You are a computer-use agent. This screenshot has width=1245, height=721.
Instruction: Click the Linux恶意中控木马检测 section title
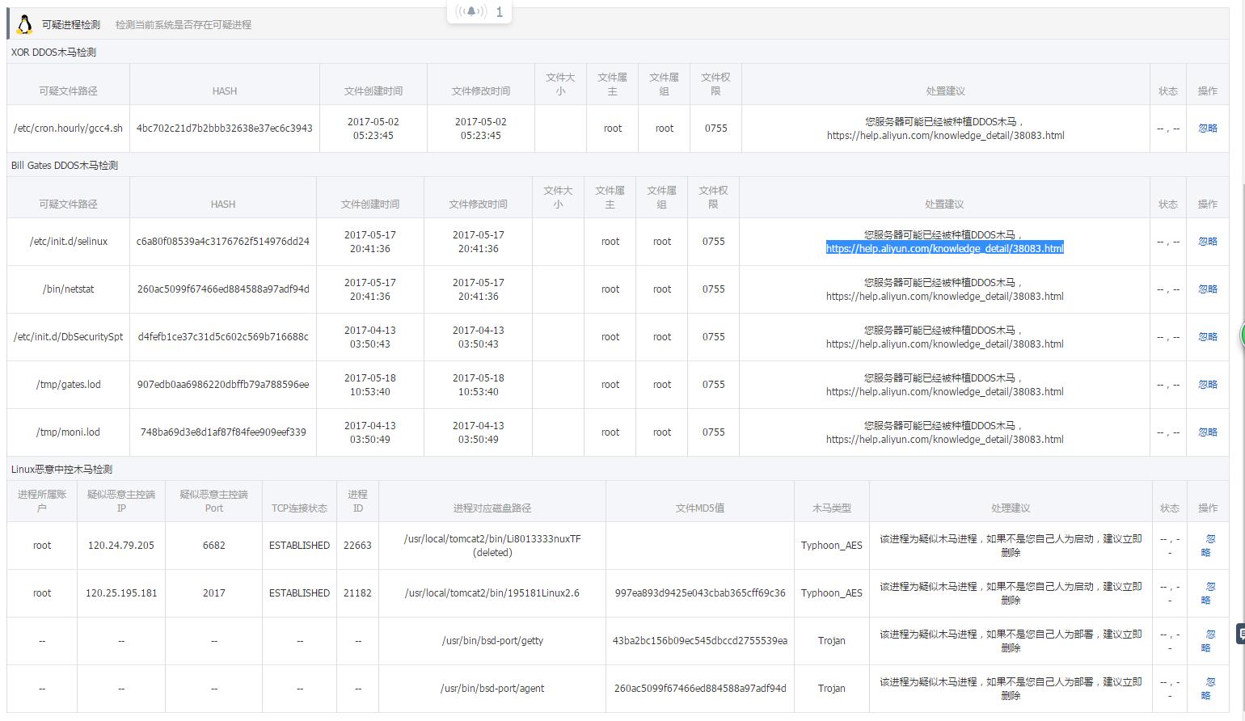coord(61,470)
